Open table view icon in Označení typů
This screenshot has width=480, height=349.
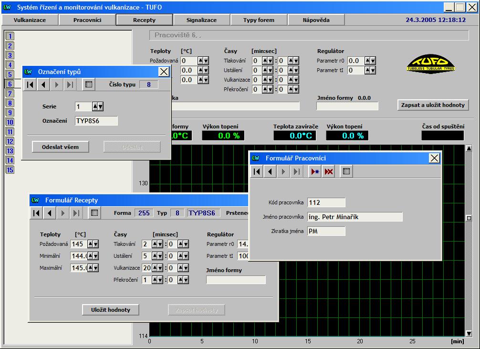88,85
